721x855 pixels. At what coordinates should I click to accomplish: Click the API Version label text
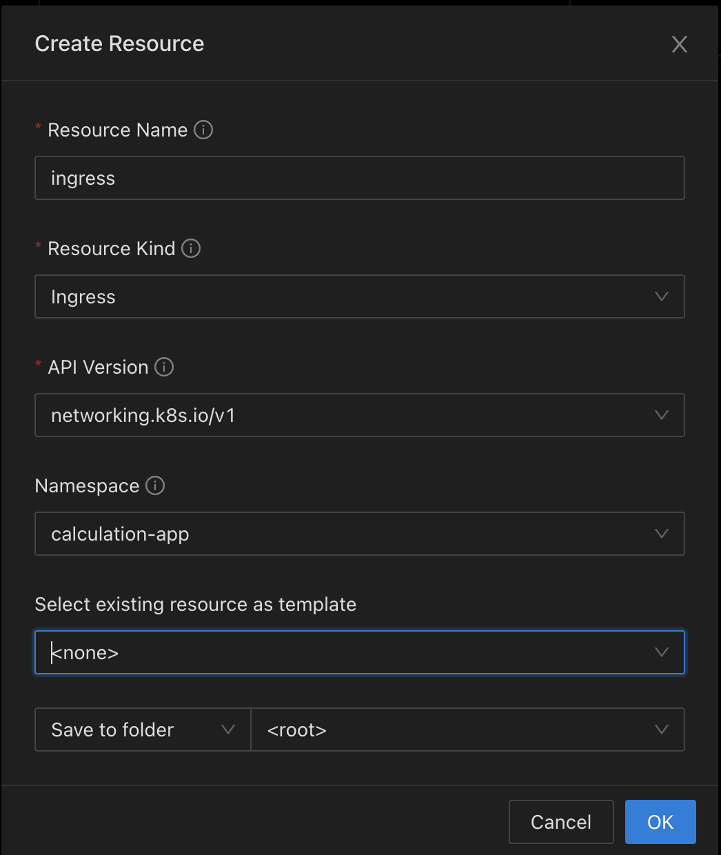click(x=98, y=367)
